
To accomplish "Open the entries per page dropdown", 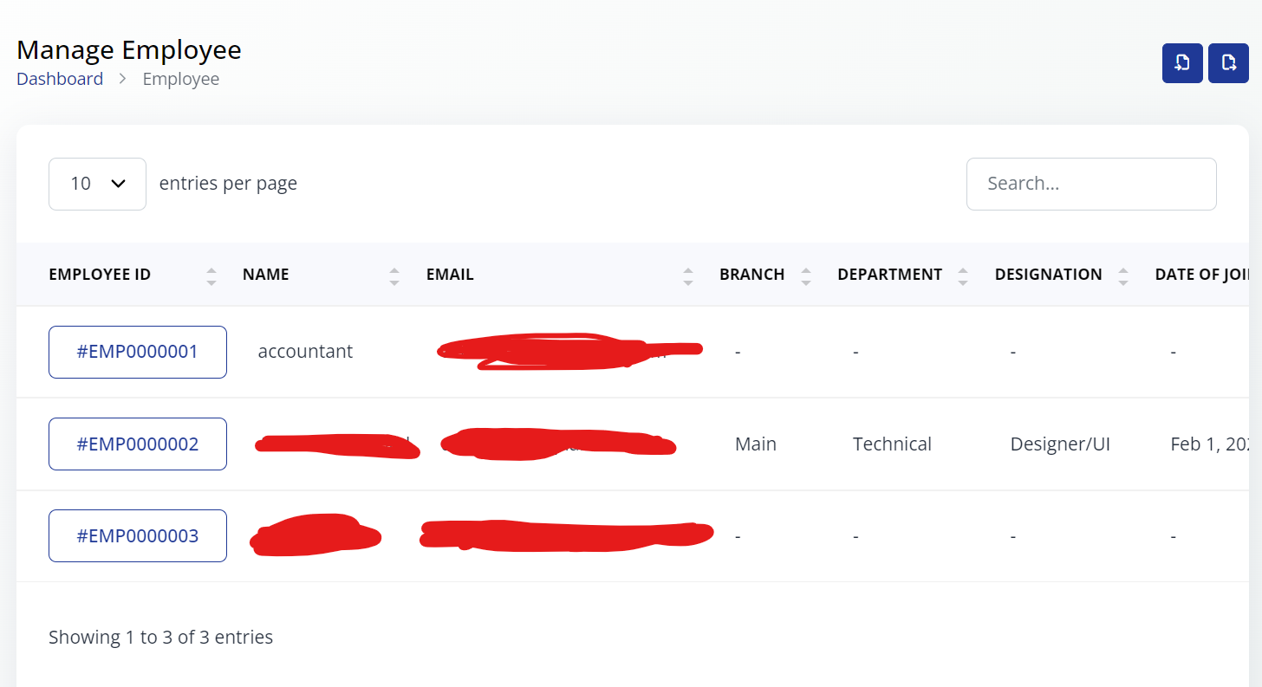I will (97, 184).
